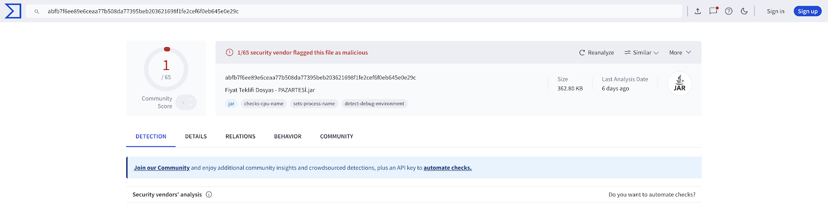The image size is (828, 203).
Task: Click the Security vendors' analysis info icon
Action: (x=209, y=195)
